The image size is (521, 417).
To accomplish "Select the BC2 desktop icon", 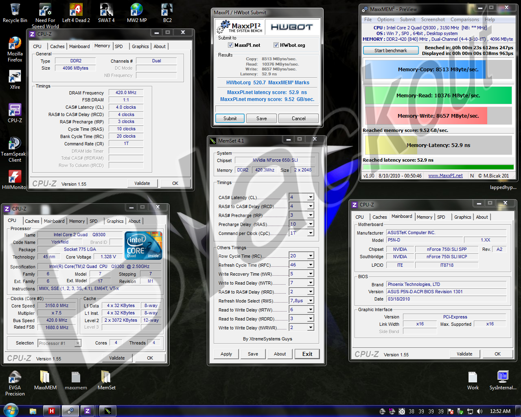I will (x=167, y=13).
